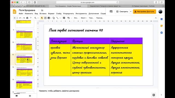Open the line type dropdown arrow
The width and height of the screenshot is (175, 98).
60,18
